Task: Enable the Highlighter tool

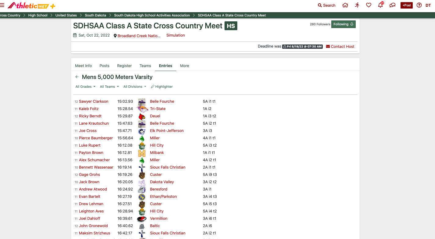Action: pos(162,87)
